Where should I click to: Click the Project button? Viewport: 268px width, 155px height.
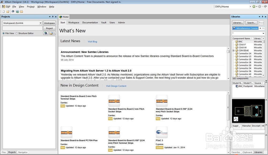coord(49,28)
